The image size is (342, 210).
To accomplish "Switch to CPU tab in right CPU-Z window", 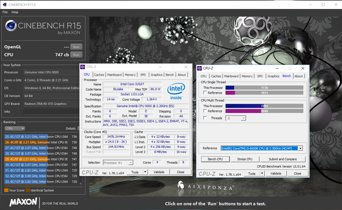I will 203,76.
